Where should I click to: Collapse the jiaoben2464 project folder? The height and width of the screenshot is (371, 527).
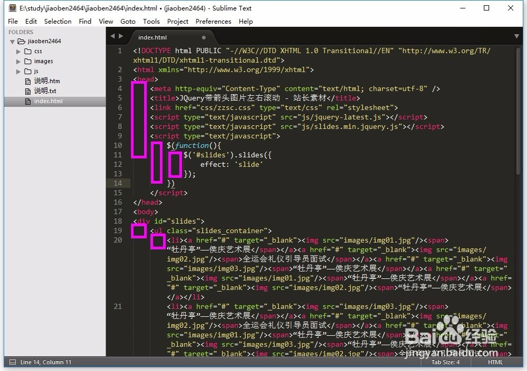coord(12,42)
